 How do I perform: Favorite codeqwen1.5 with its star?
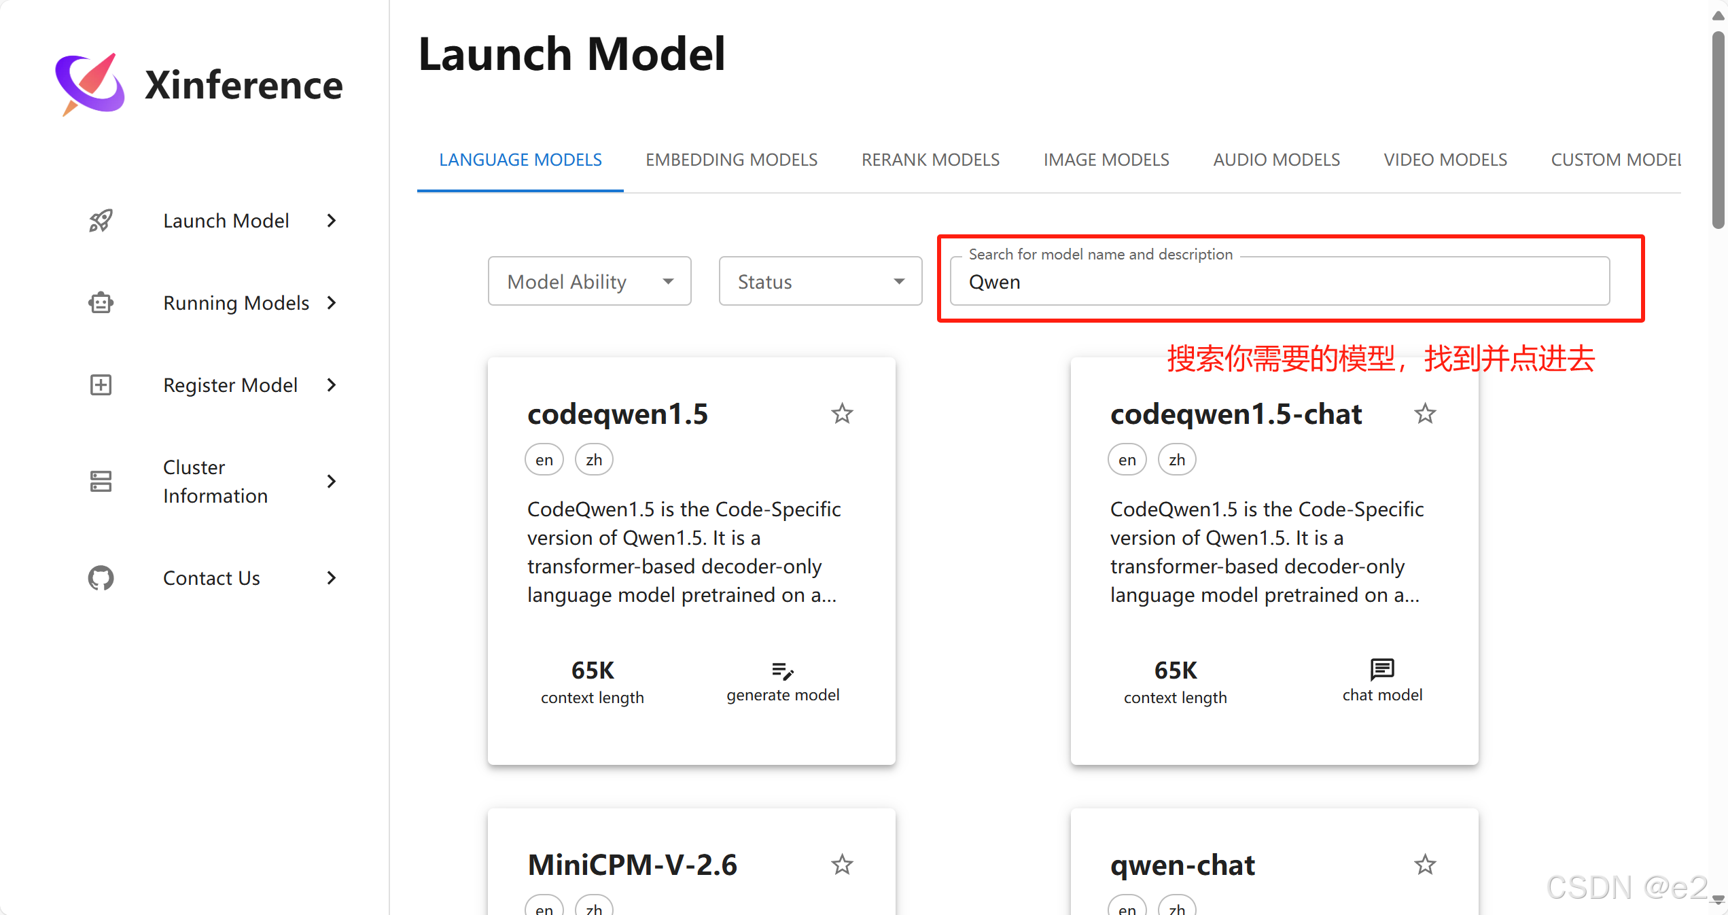pos(842,414)
